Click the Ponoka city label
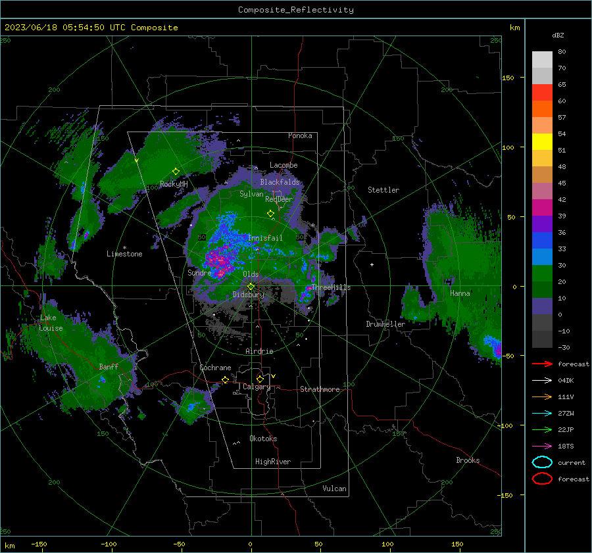The width and height of the screenshot is (592, 553). click(x=300, y=135)
